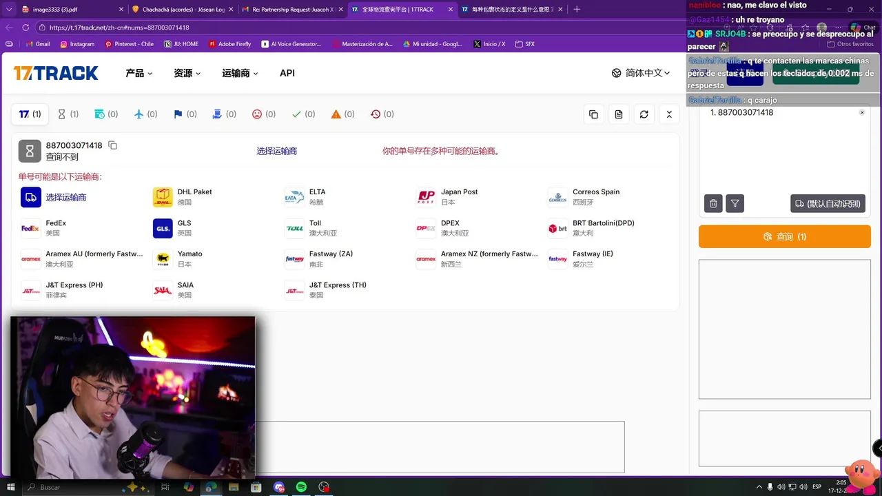
Task: Choose Toll Australia carrier
Action: point(311,228)
